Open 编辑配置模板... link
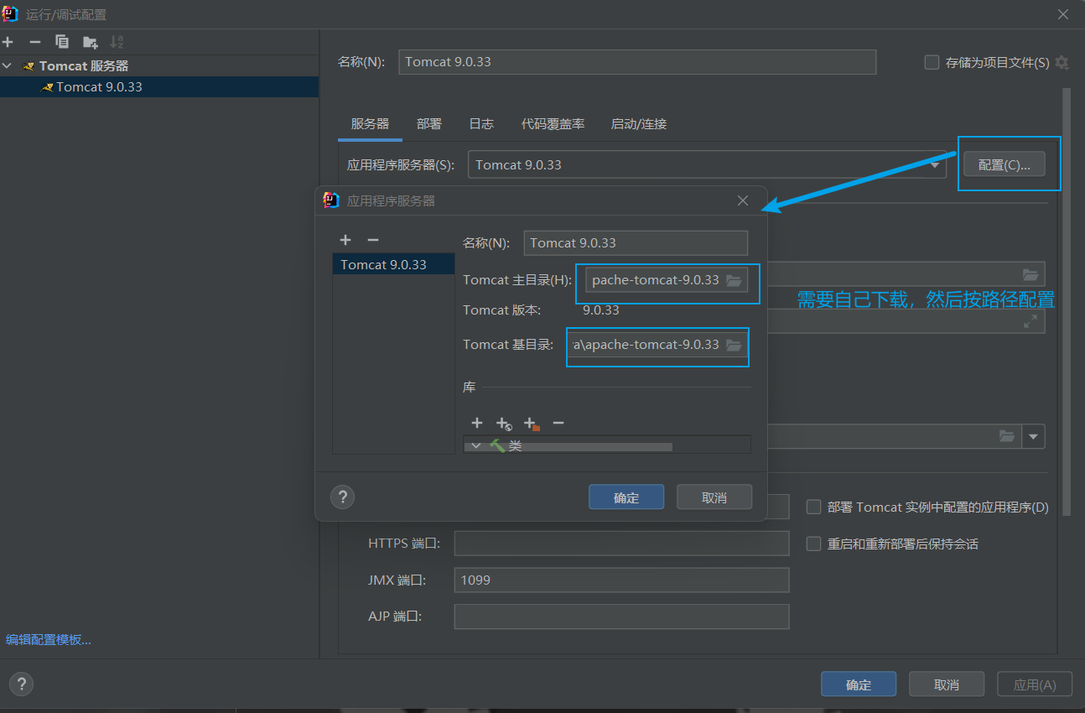Image resolution: width=1085 pixels, height=713 pixels. (49, 639)
